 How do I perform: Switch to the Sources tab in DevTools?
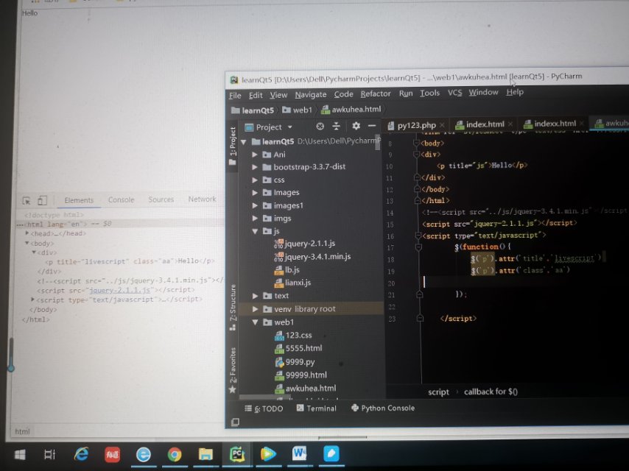[x=161, y=199]
